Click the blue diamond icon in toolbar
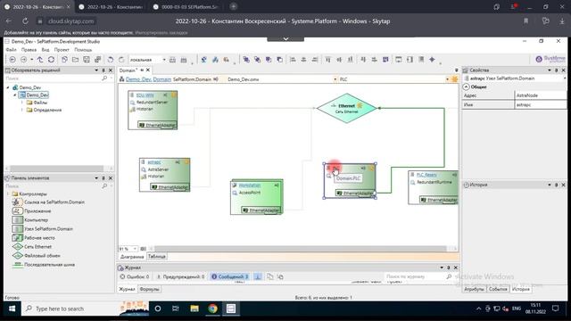The width and height of the screenshot is (571, 321). point(432,60)
